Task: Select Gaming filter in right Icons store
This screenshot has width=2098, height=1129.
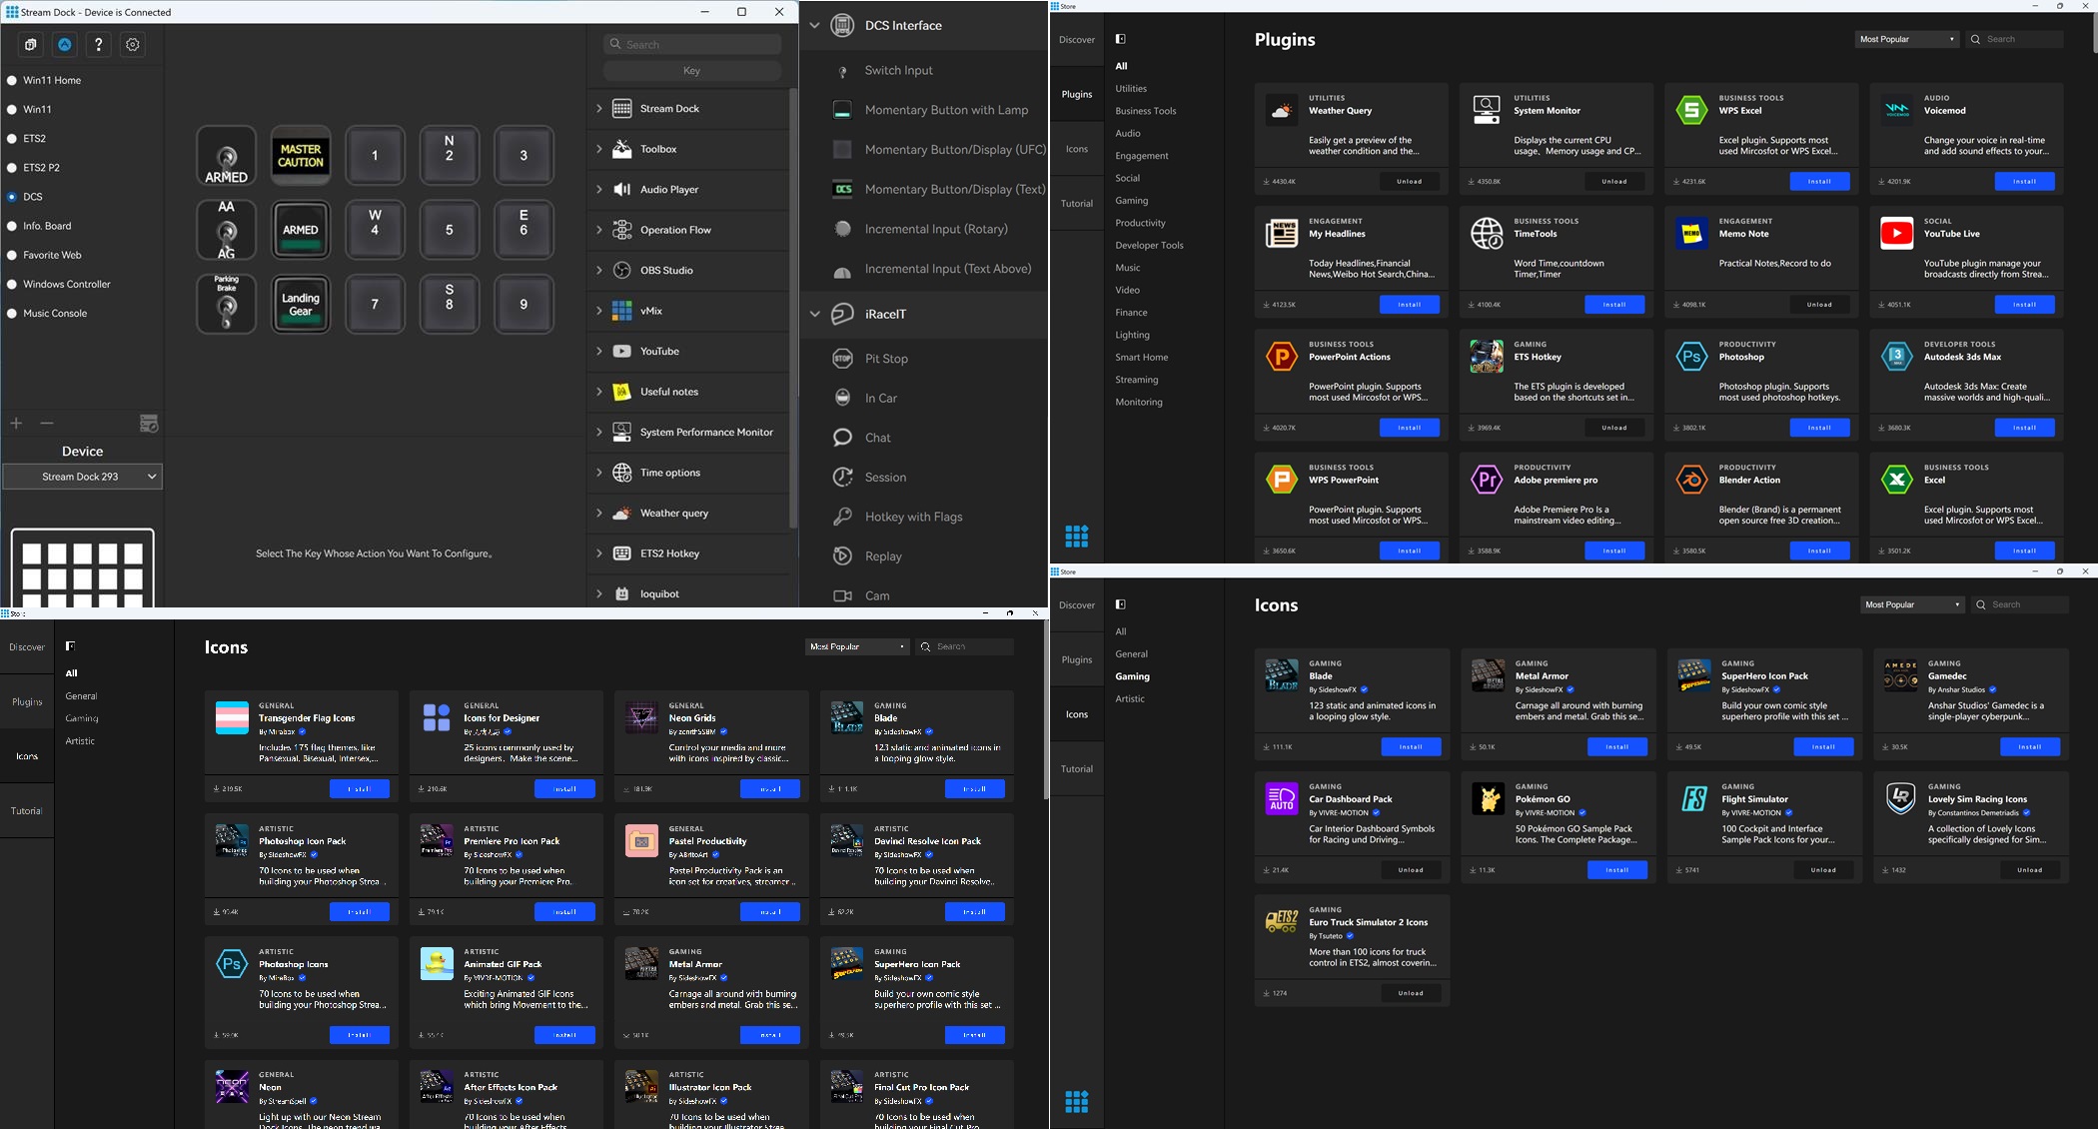Action: coord(1132,676)
